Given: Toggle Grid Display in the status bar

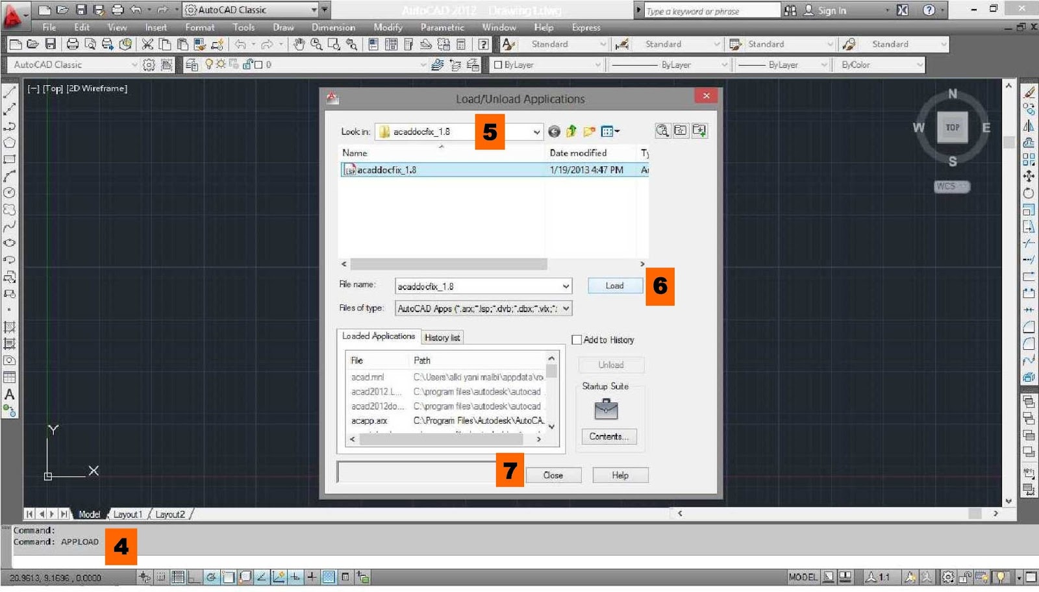Looking at the screenshot, I should tap(178, 576).
